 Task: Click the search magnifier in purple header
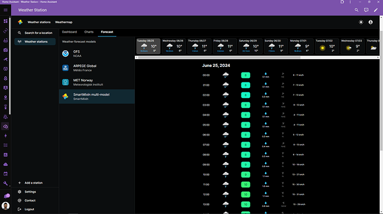[356, 10]
